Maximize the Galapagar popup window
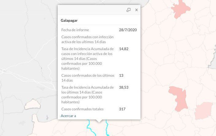This screenshot has width=216, height=136. tap(129, 10)
